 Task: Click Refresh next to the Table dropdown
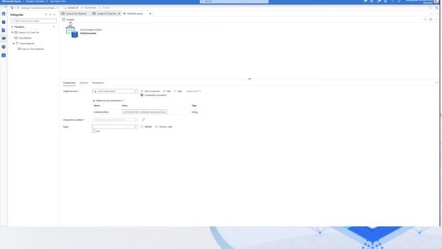146,127
